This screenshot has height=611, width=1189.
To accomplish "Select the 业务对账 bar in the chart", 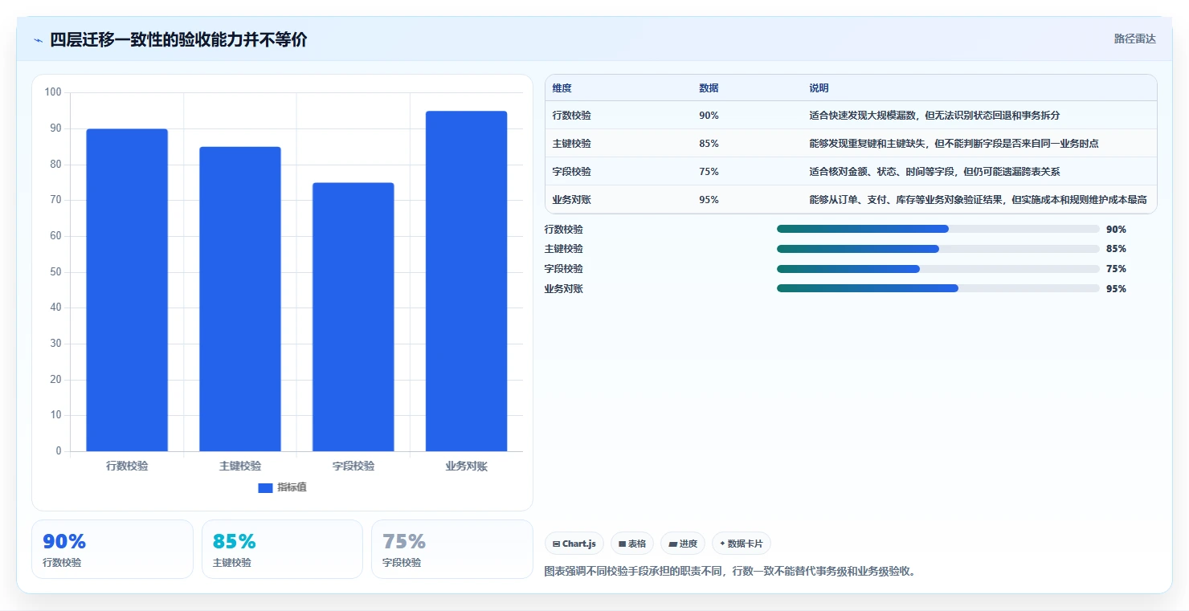I will pos(467,281).
